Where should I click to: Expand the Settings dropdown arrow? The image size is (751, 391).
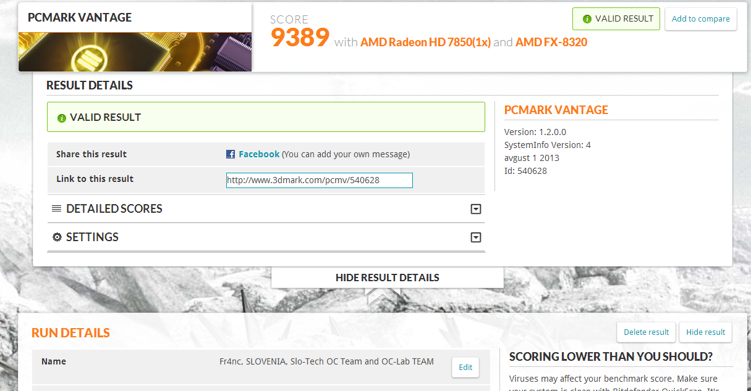(476, 237)
